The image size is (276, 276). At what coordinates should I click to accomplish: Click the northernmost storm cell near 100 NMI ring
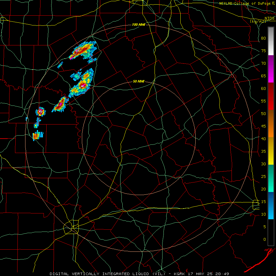coord(83,51)
